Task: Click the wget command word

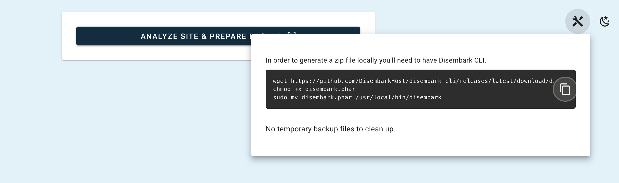Action: click(280, 81)
